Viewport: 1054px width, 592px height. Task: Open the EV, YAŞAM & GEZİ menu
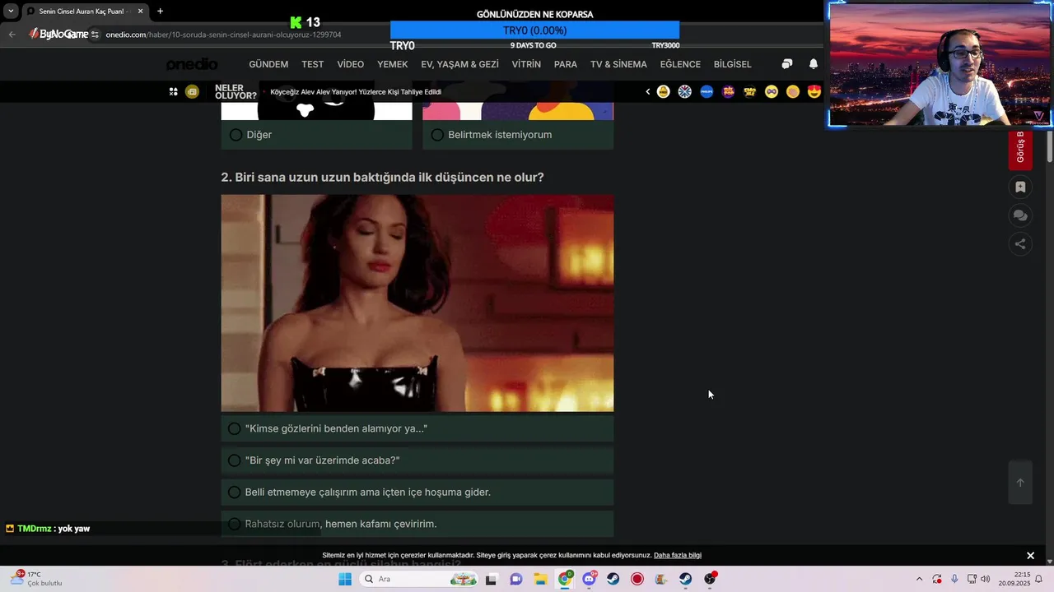459,64
